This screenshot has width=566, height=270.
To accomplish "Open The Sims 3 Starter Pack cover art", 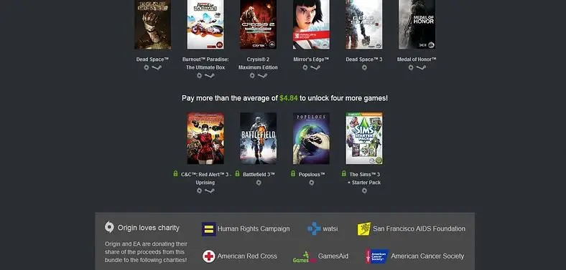I will (x=364, y=138).
